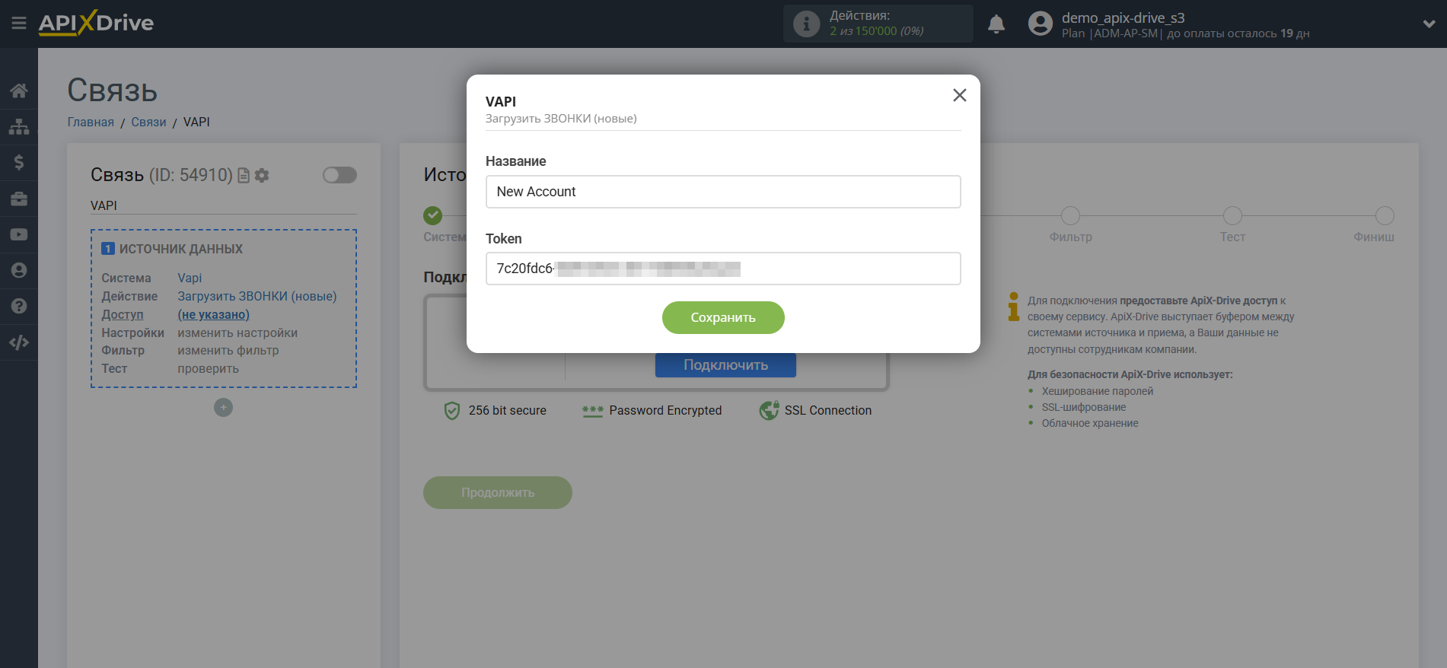
Task: Toggle the connection enable switch
Action: pos(339,175)
